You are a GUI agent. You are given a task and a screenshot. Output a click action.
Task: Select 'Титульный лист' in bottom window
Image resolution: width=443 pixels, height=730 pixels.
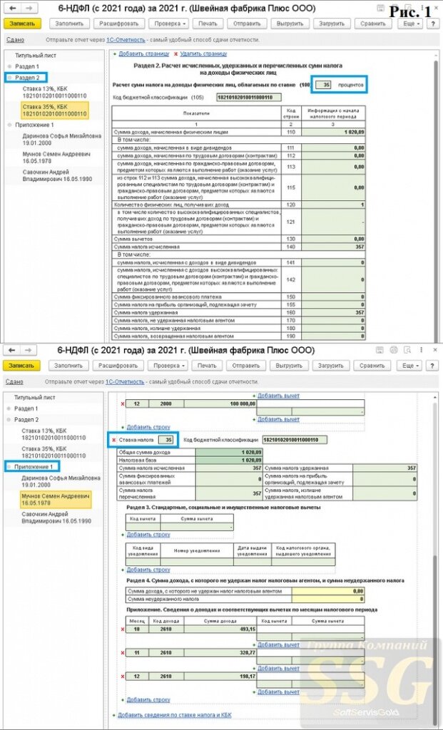(36, 398)
